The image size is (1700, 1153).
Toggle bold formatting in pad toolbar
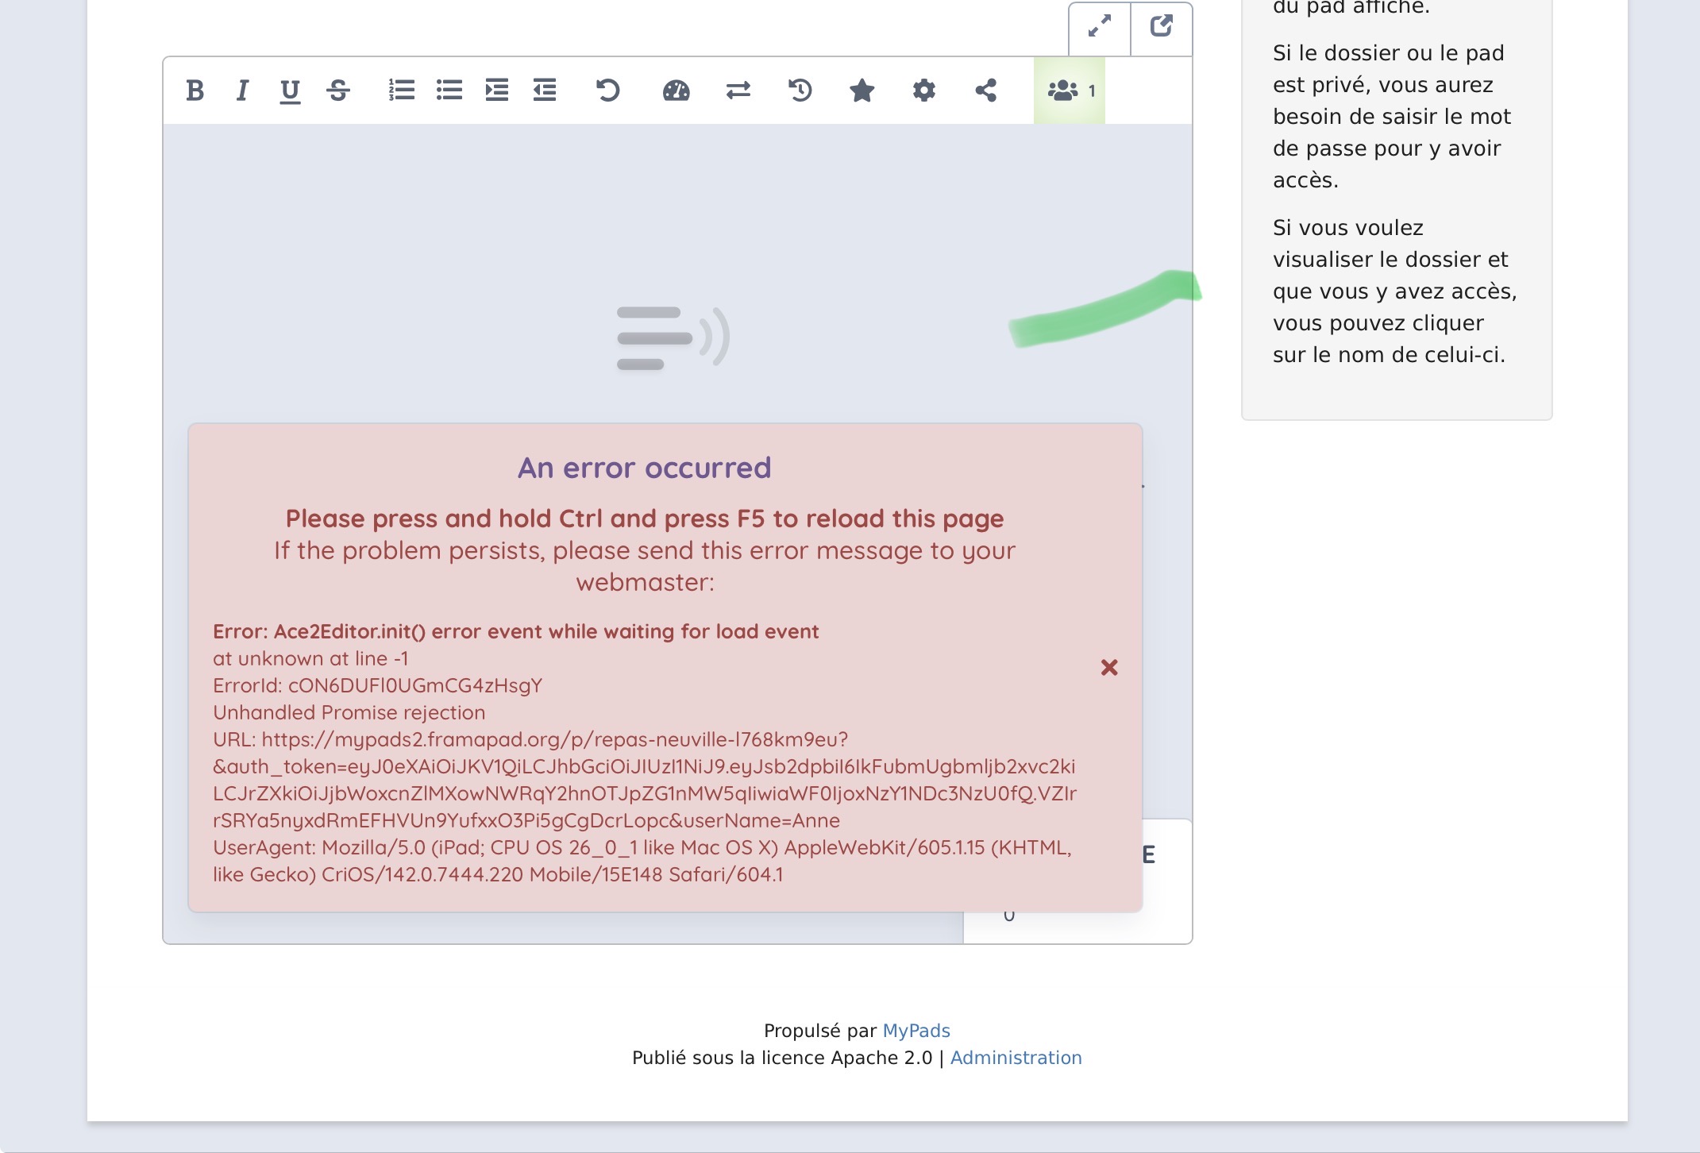(195, 91)
